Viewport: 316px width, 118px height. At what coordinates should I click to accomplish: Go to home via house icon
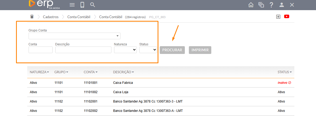251,5
